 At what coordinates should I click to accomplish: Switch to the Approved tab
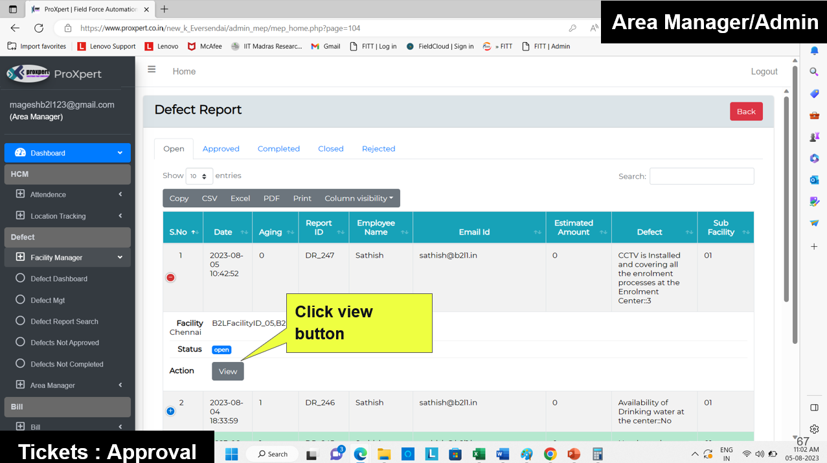(221, 149)
